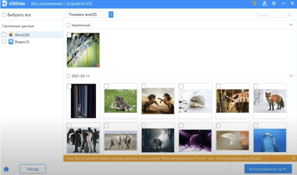Click the Video app icon in sidebar
The height and width of the screenshot is (175, 297).
tap(11, 42)
